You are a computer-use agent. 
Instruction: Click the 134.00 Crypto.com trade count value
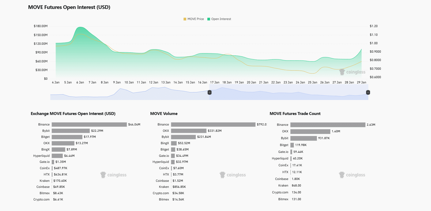pos(296,192)
